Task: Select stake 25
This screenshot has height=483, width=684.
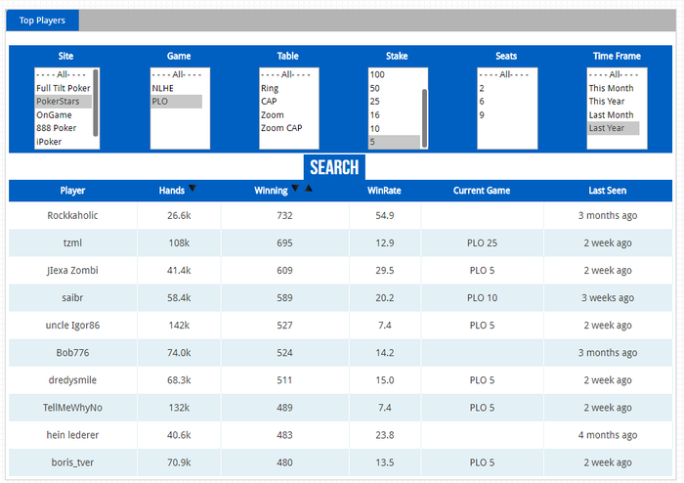Action: point(395,102)
